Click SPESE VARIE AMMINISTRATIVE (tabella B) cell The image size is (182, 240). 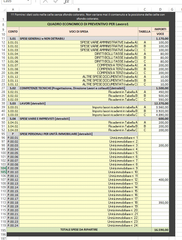pos(79,46)
